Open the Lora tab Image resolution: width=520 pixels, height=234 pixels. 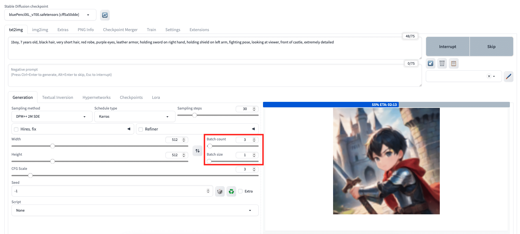click(x=156, y=97)
